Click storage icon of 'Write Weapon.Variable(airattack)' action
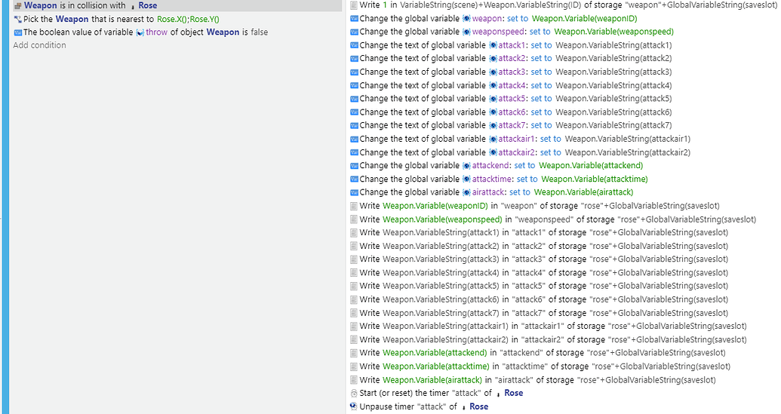781x414 pixels. coord(354,380)
